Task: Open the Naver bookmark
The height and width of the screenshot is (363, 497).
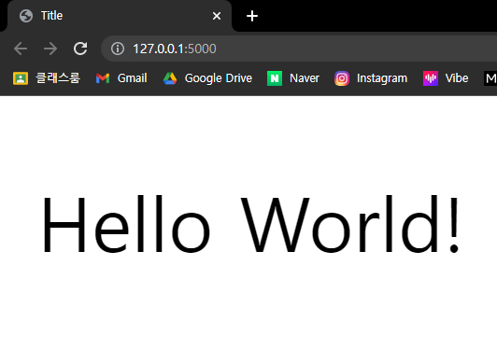Action: point(293,78)
